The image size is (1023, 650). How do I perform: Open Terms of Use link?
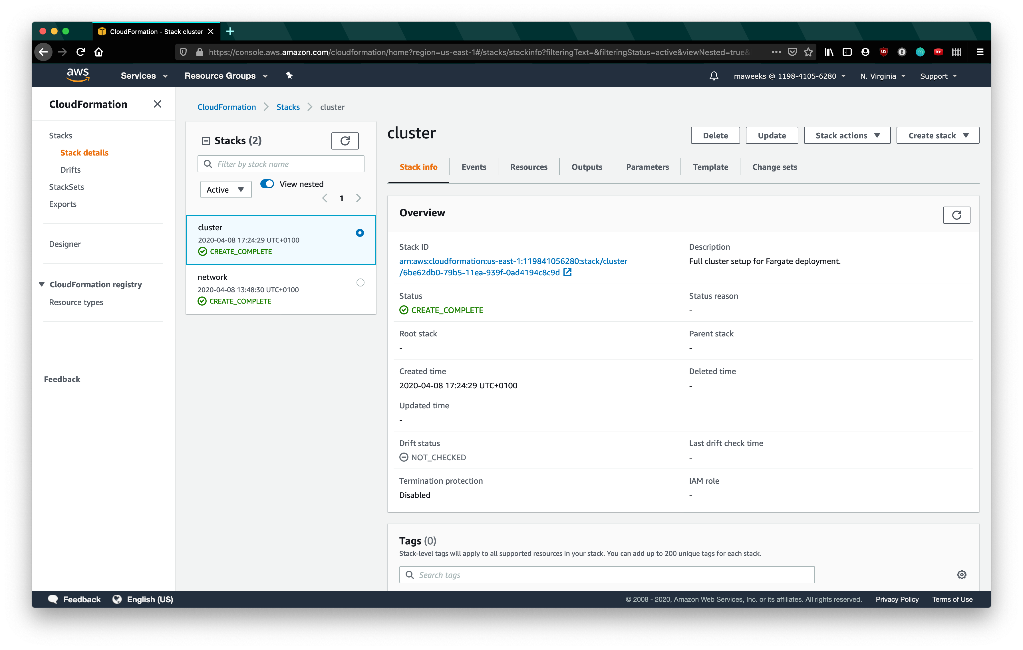click(x=952, y=599)
